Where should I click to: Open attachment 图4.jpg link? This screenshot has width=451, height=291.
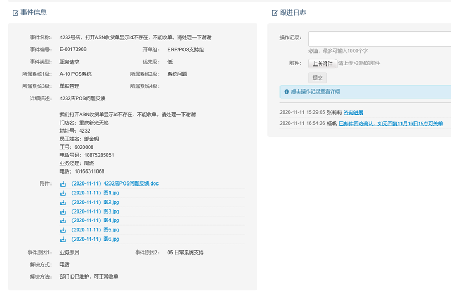[x=95, y=220]
